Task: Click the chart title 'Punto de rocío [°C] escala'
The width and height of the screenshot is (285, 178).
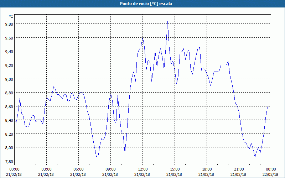Action: pos(146,4)
